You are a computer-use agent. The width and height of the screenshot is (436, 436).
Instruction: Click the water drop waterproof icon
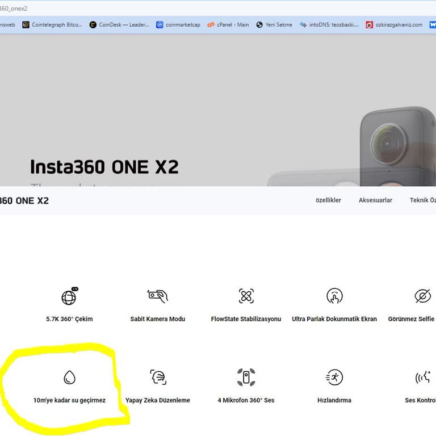pyautogui.click(x=69, y=378)
